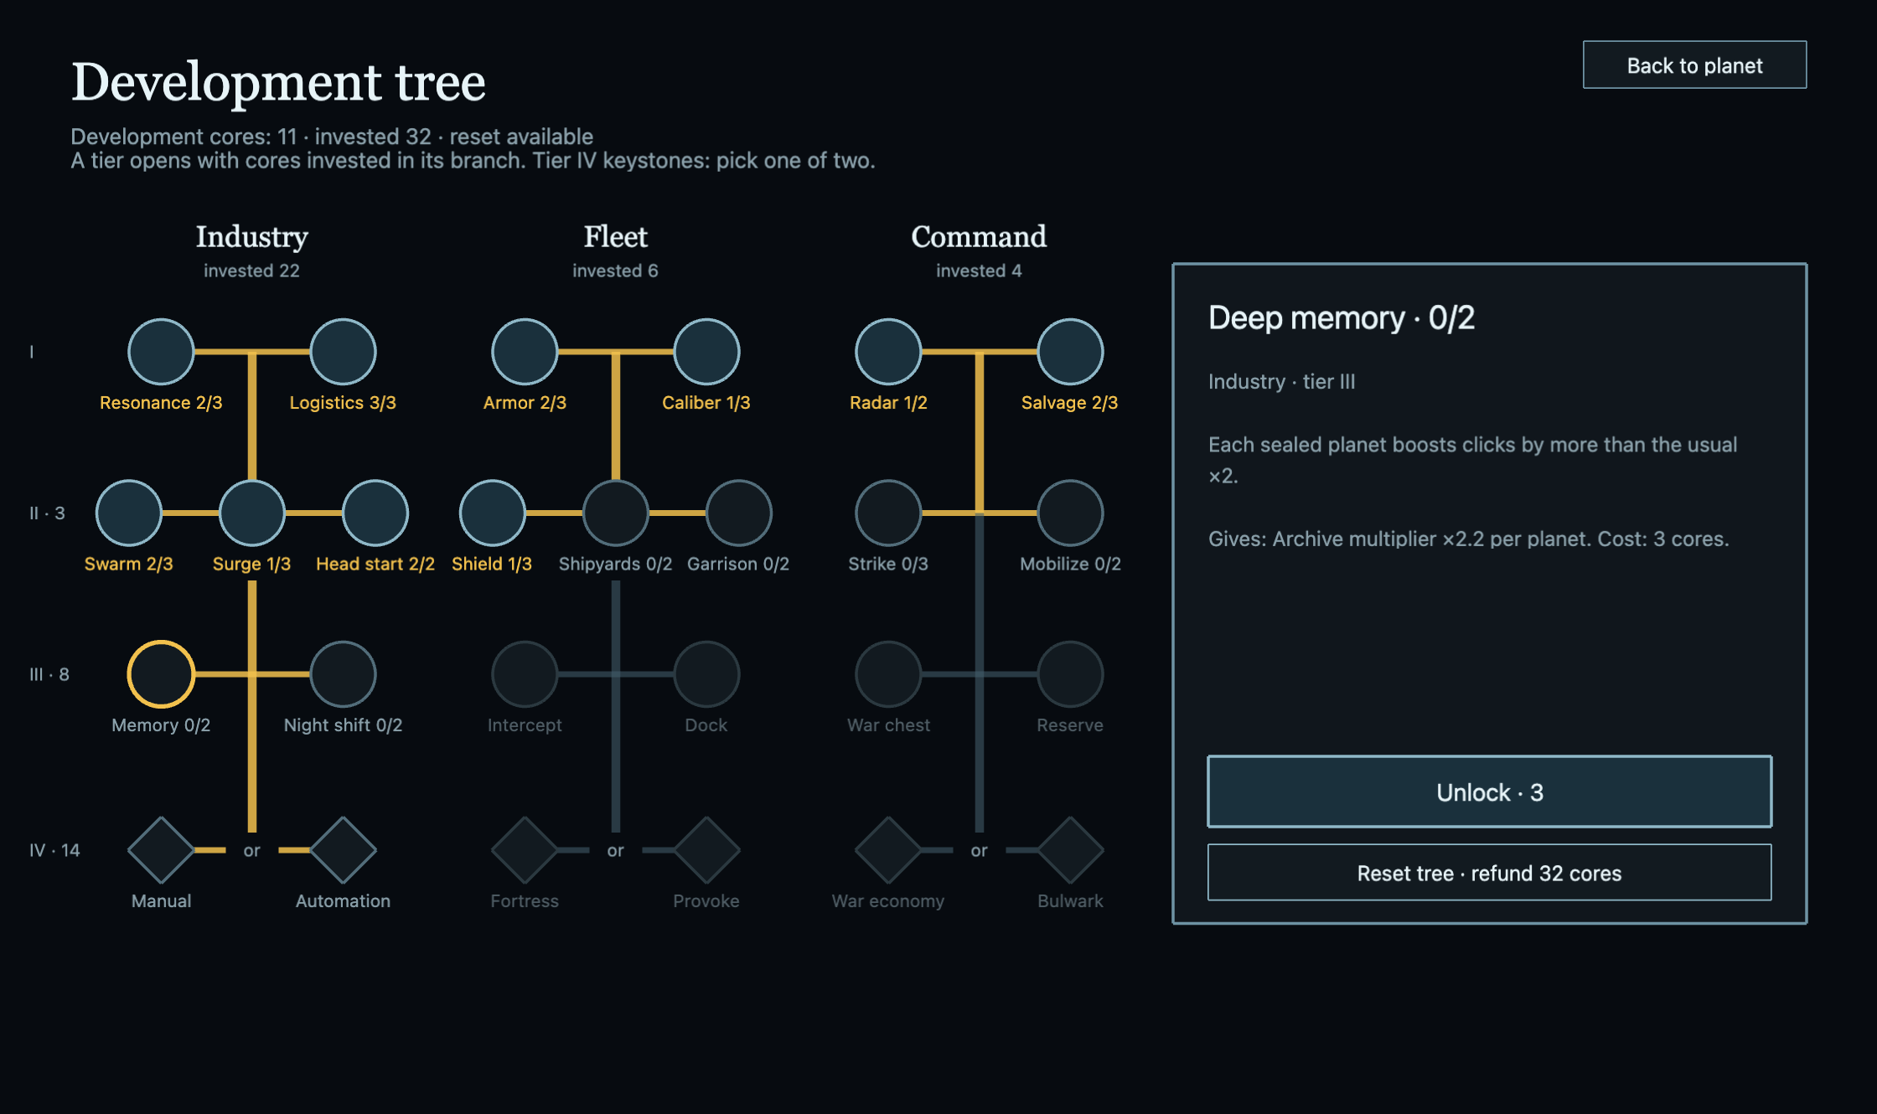The height and width of the screenshot is (1114, 1877).
Task: Click the 'Development cores: 11' status line
Action: [x=332, y=137]
